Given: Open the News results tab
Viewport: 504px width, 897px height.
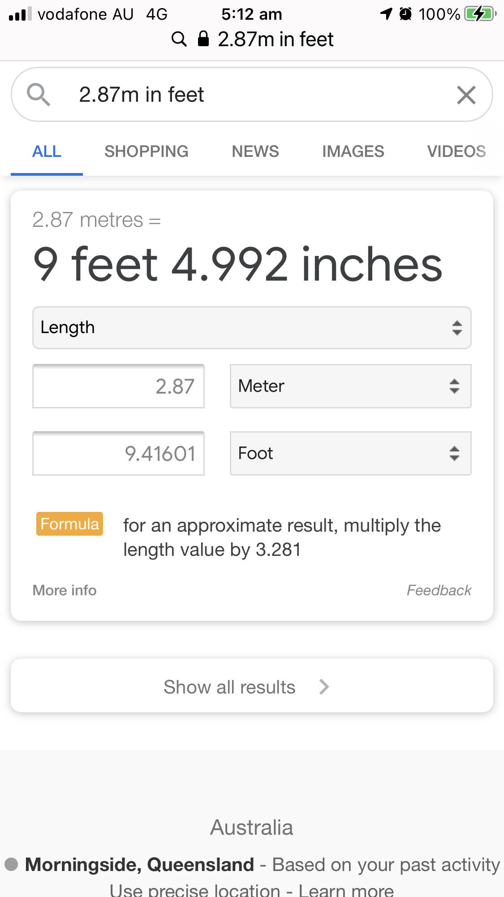Looking at the screenshot, I should [x=255, y=152].
